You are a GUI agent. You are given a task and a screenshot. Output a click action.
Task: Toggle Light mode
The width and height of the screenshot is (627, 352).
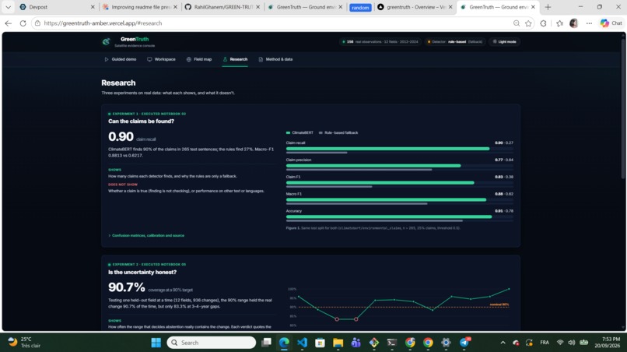504,41
